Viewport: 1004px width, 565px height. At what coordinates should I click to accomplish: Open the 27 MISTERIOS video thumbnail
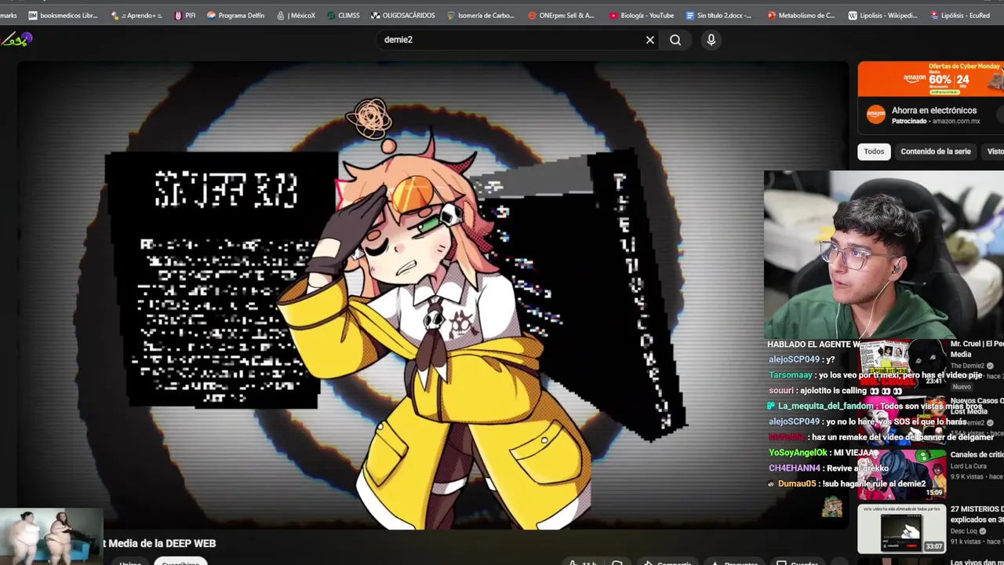point(902,529)
